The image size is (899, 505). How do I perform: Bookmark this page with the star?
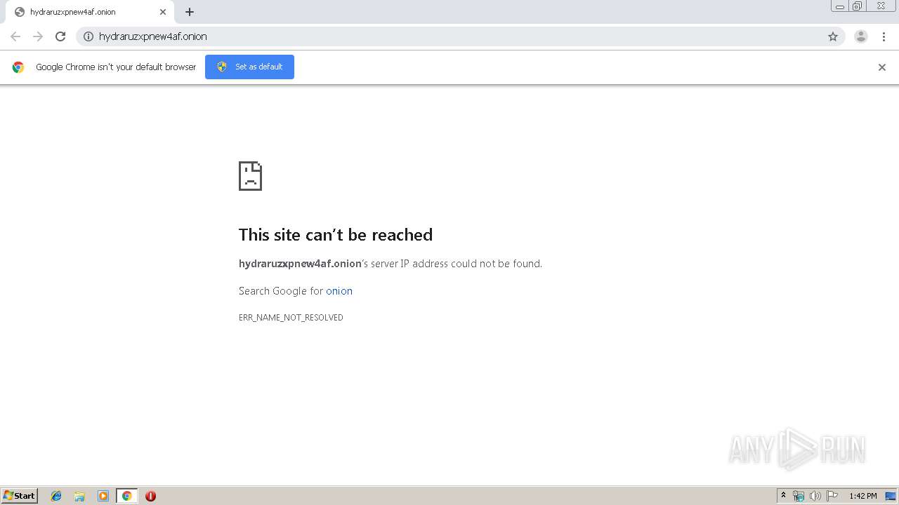coord(833,36)
